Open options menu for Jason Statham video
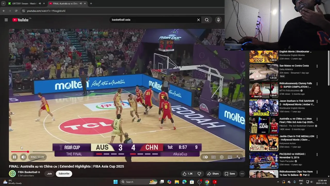Viewport: 330px width, 186px height. 317,102
